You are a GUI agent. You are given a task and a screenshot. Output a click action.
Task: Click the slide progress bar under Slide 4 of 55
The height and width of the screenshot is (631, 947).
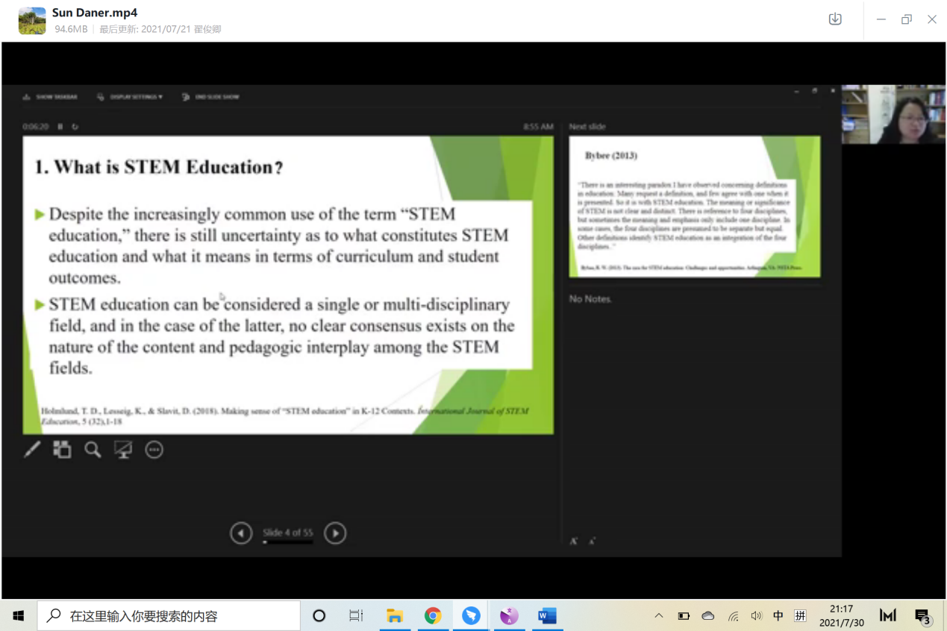click(x=287, y=542)
